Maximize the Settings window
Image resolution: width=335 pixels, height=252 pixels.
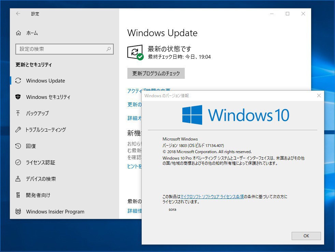click(x=288, y=14)
